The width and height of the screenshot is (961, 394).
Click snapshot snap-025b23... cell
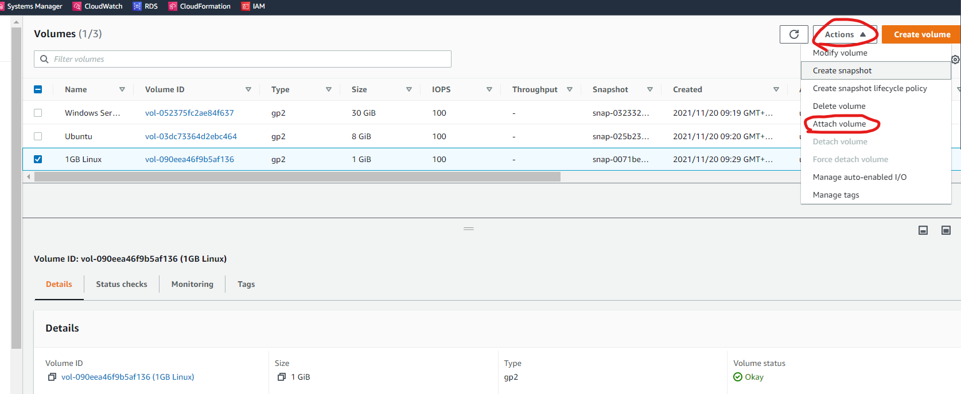point(621,136)
